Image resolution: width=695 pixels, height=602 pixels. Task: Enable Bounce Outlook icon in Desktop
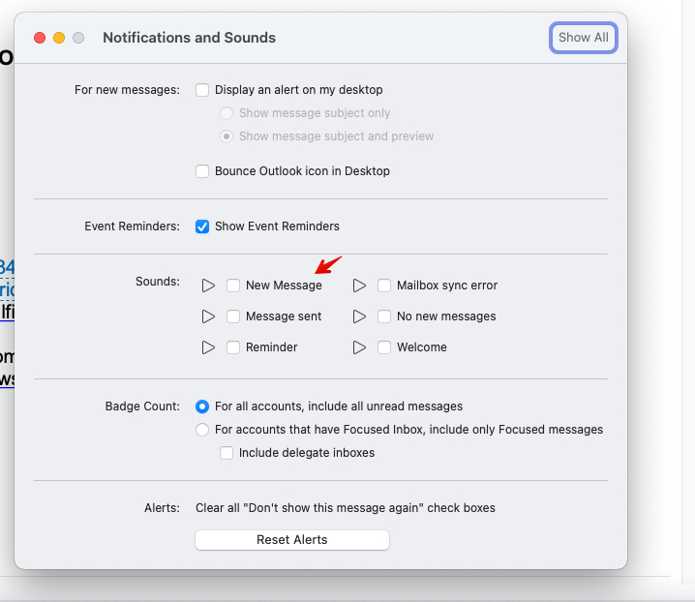202,171
